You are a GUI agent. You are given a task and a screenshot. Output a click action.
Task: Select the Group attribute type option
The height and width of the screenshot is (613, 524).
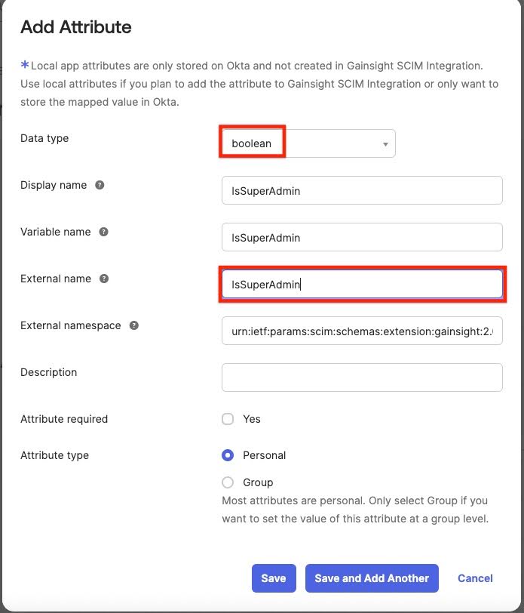[x=226, y=482]
